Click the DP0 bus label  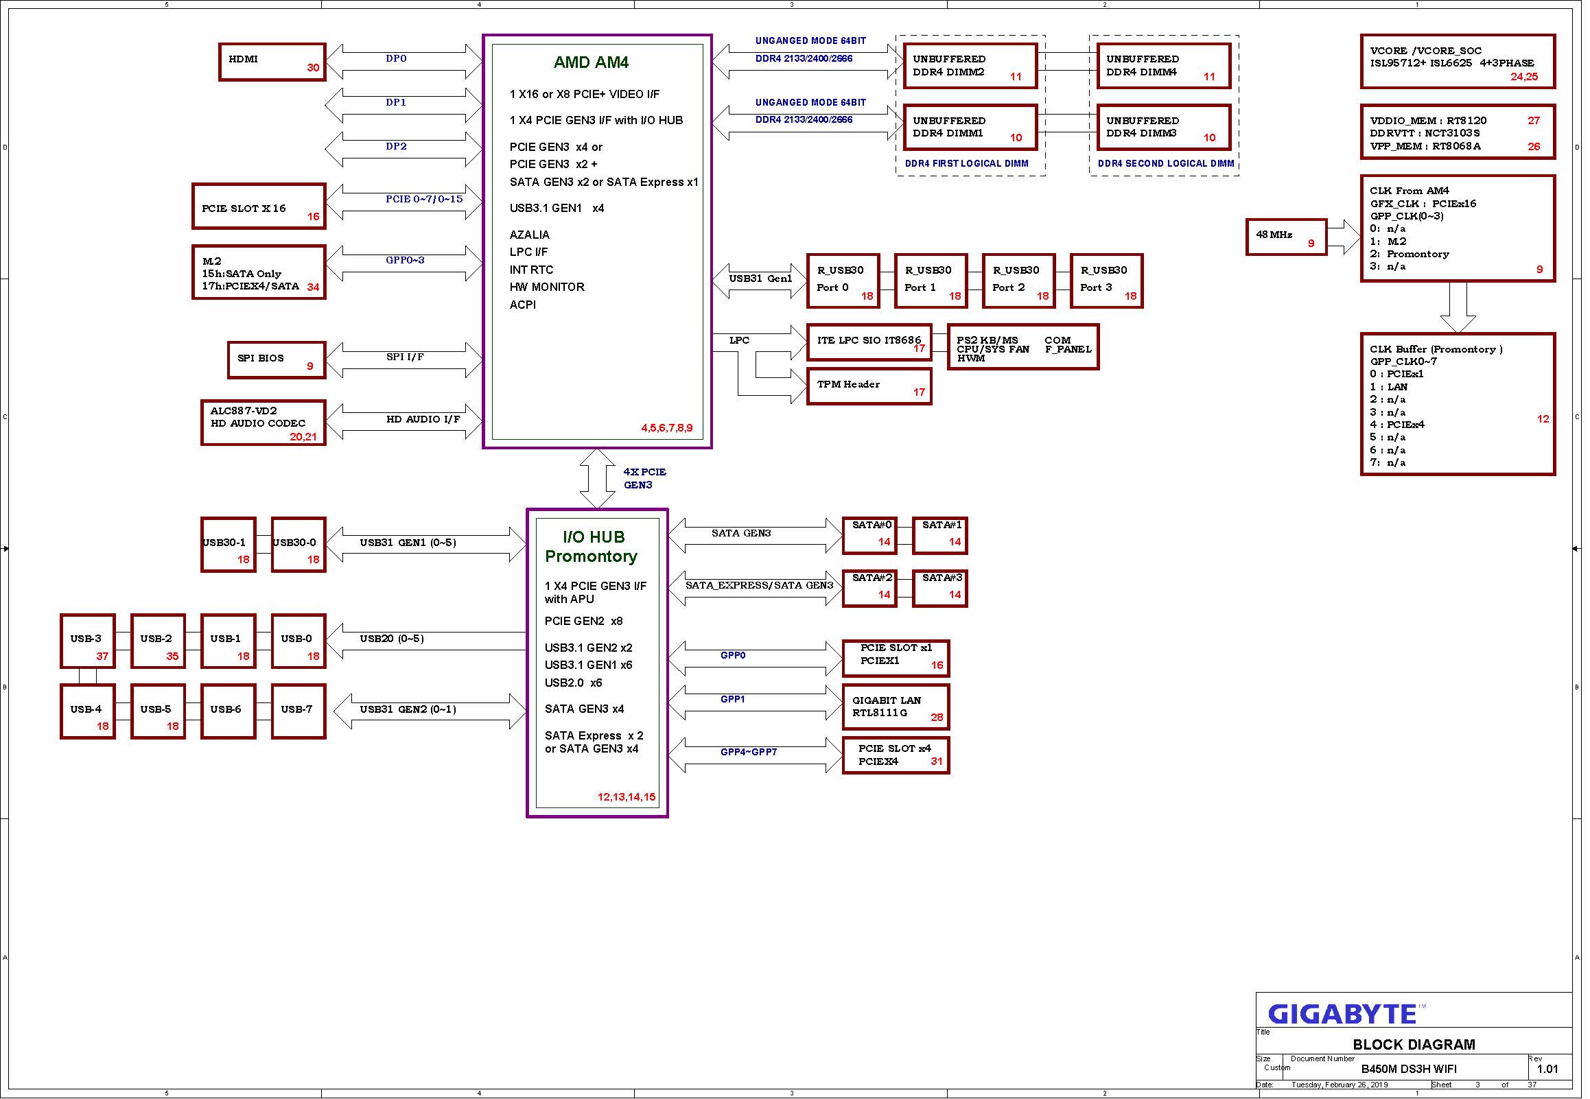[397, 58]
